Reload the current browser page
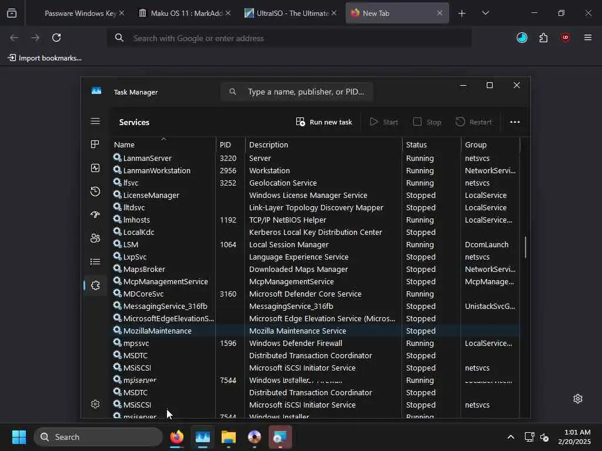602x451 pixels. click(x=56, y=38)
